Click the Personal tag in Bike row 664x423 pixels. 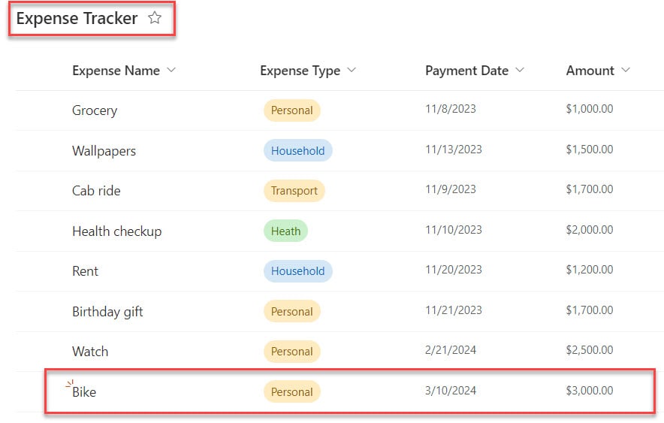tap(291, 392)
